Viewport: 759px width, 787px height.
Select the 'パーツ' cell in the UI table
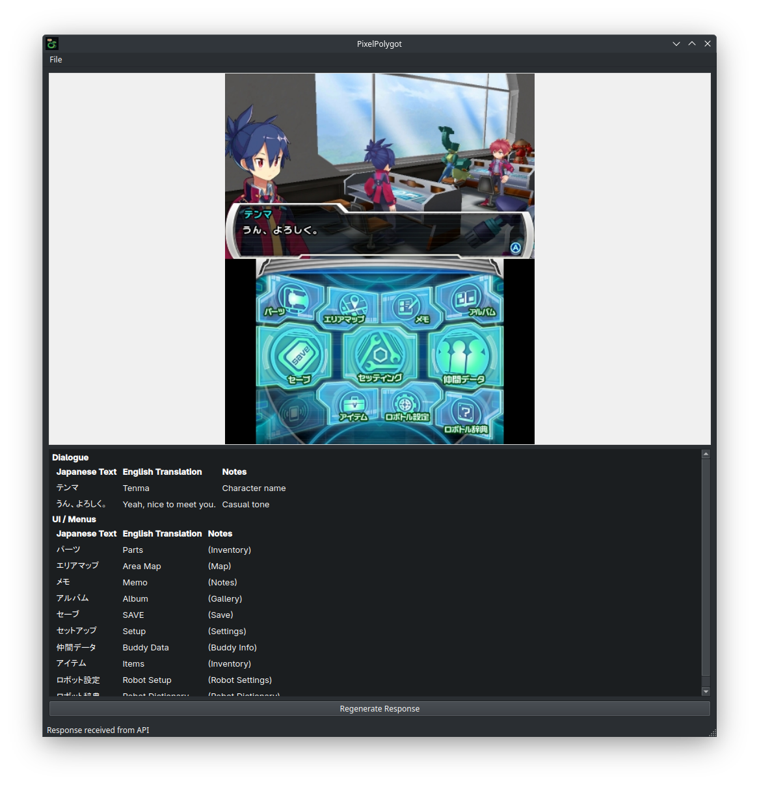pos(68,550)
